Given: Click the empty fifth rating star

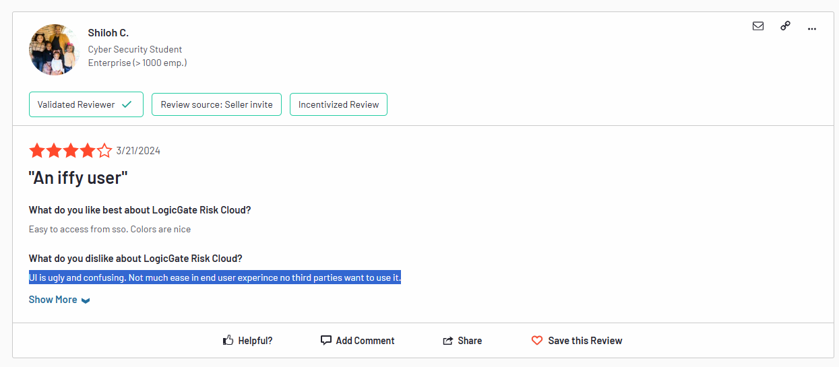Looking at the screenshot, I should (104, 151).
